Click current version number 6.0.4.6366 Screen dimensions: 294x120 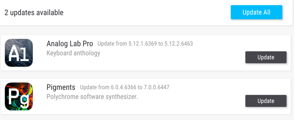(123, 88)
